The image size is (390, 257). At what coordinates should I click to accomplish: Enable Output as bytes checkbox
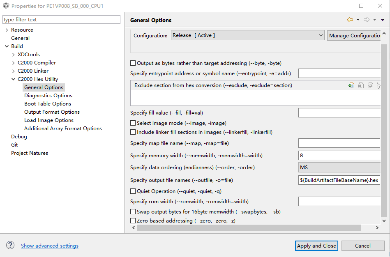[133, 63]
